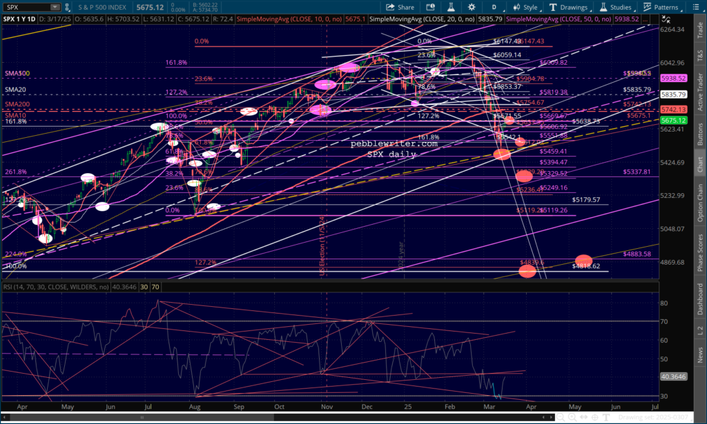Open the Patterns menu
The width and height of the screenshot is (707, 424).
tap(660, 7)
